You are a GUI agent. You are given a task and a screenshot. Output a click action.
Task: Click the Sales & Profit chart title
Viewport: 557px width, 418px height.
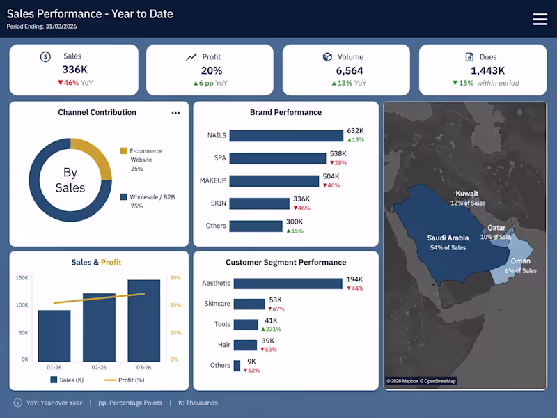[x=96, y=263]
